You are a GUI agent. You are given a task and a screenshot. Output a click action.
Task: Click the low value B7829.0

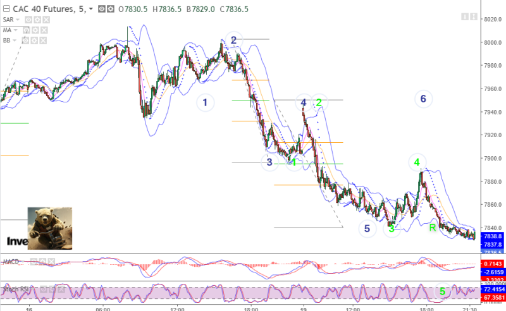(x=201, y=9)
